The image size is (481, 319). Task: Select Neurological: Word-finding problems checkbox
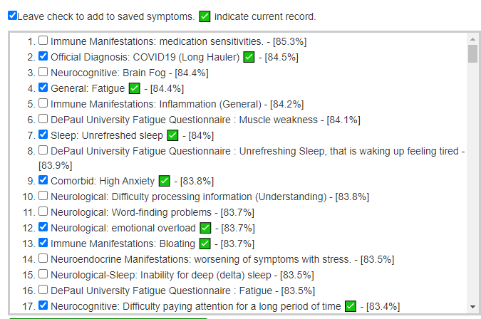click(x=43, y=211)
